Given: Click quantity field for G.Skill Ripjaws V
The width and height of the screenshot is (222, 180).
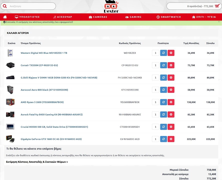Looking at the screenshot, I should [x=156, y=77].
